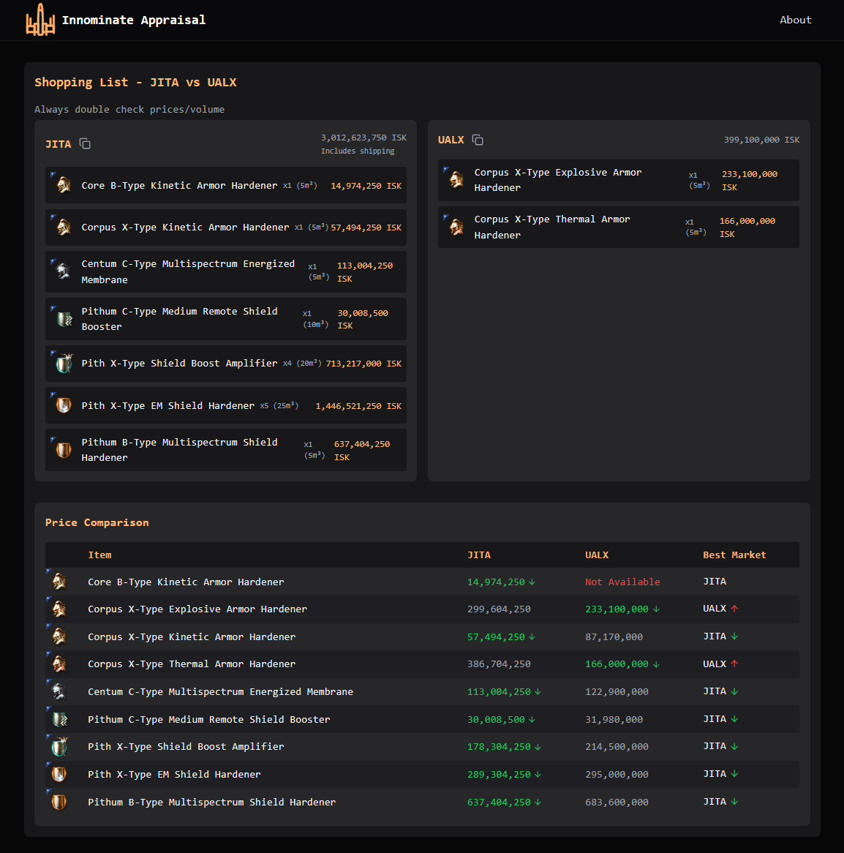This screenshot has height=853, width=844.
Task: Click price 713,217,000 ISK in JITA list
Action: pyautogui.click(x=363, y=364)
